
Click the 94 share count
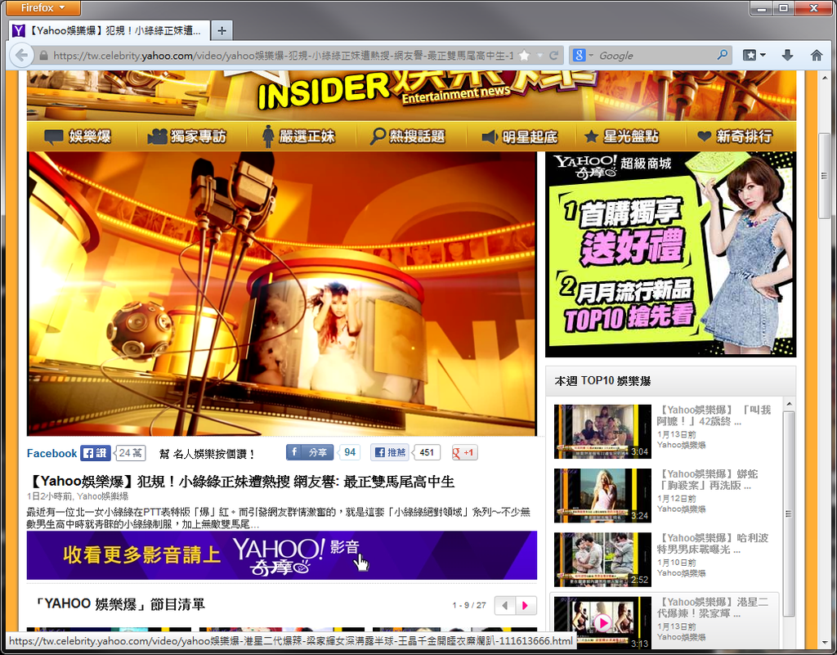click(350, 452)
